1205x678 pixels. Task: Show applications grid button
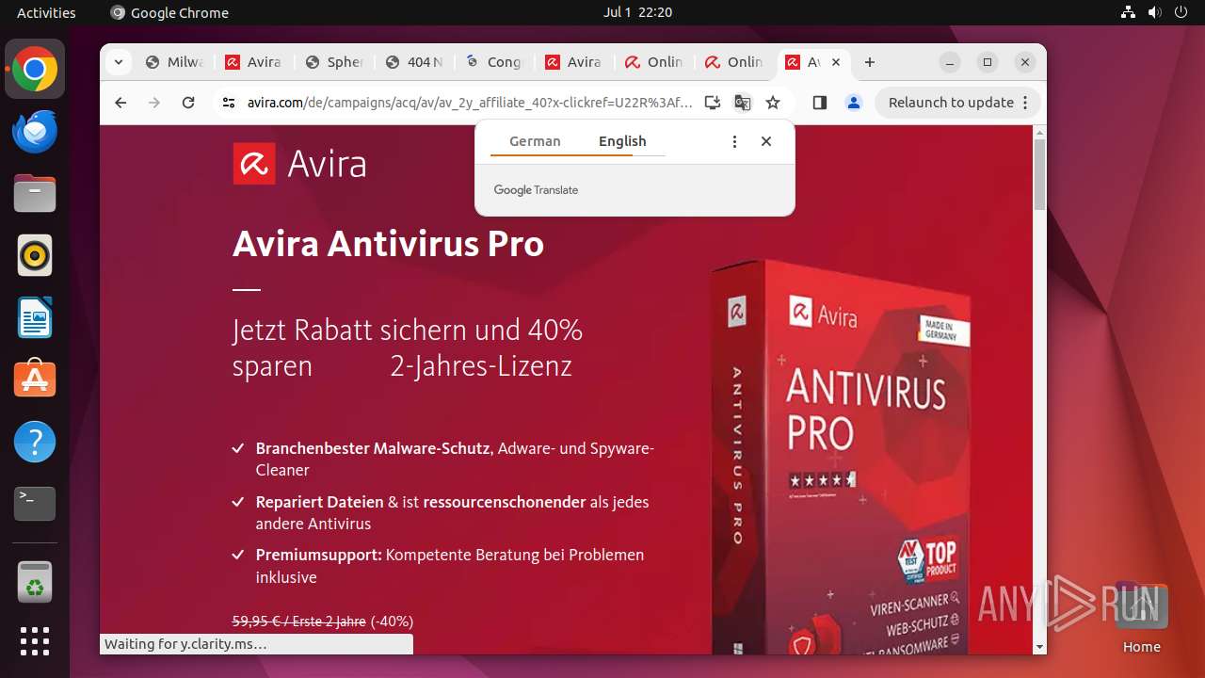coord(35,641)
